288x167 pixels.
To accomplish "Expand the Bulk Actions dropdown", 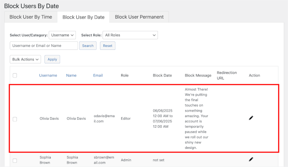I will [25, 59].
